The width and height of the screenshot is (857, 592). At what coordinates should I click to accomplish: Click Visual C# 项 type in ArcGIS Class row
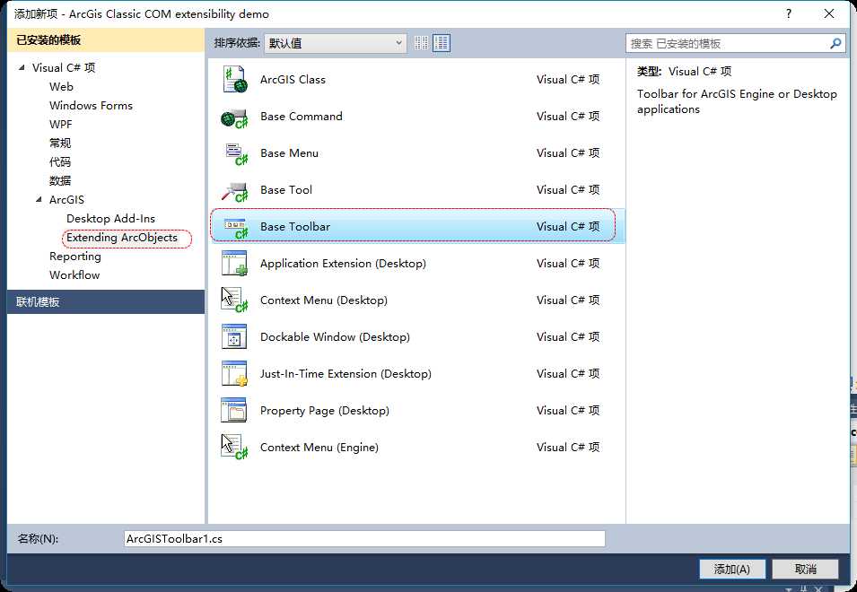[x=568, y=80]
